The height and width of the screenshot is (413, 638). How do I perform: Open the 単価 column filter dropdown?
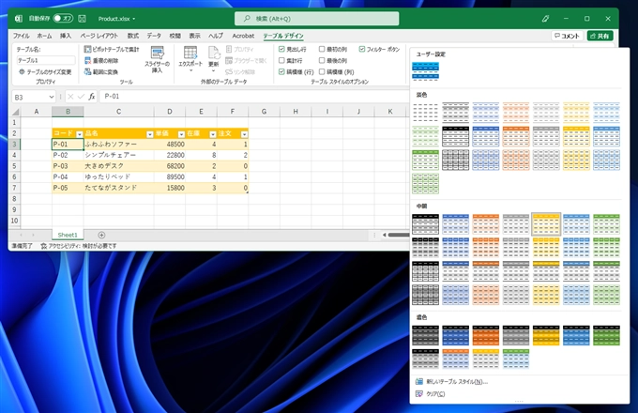pos(181,134)
